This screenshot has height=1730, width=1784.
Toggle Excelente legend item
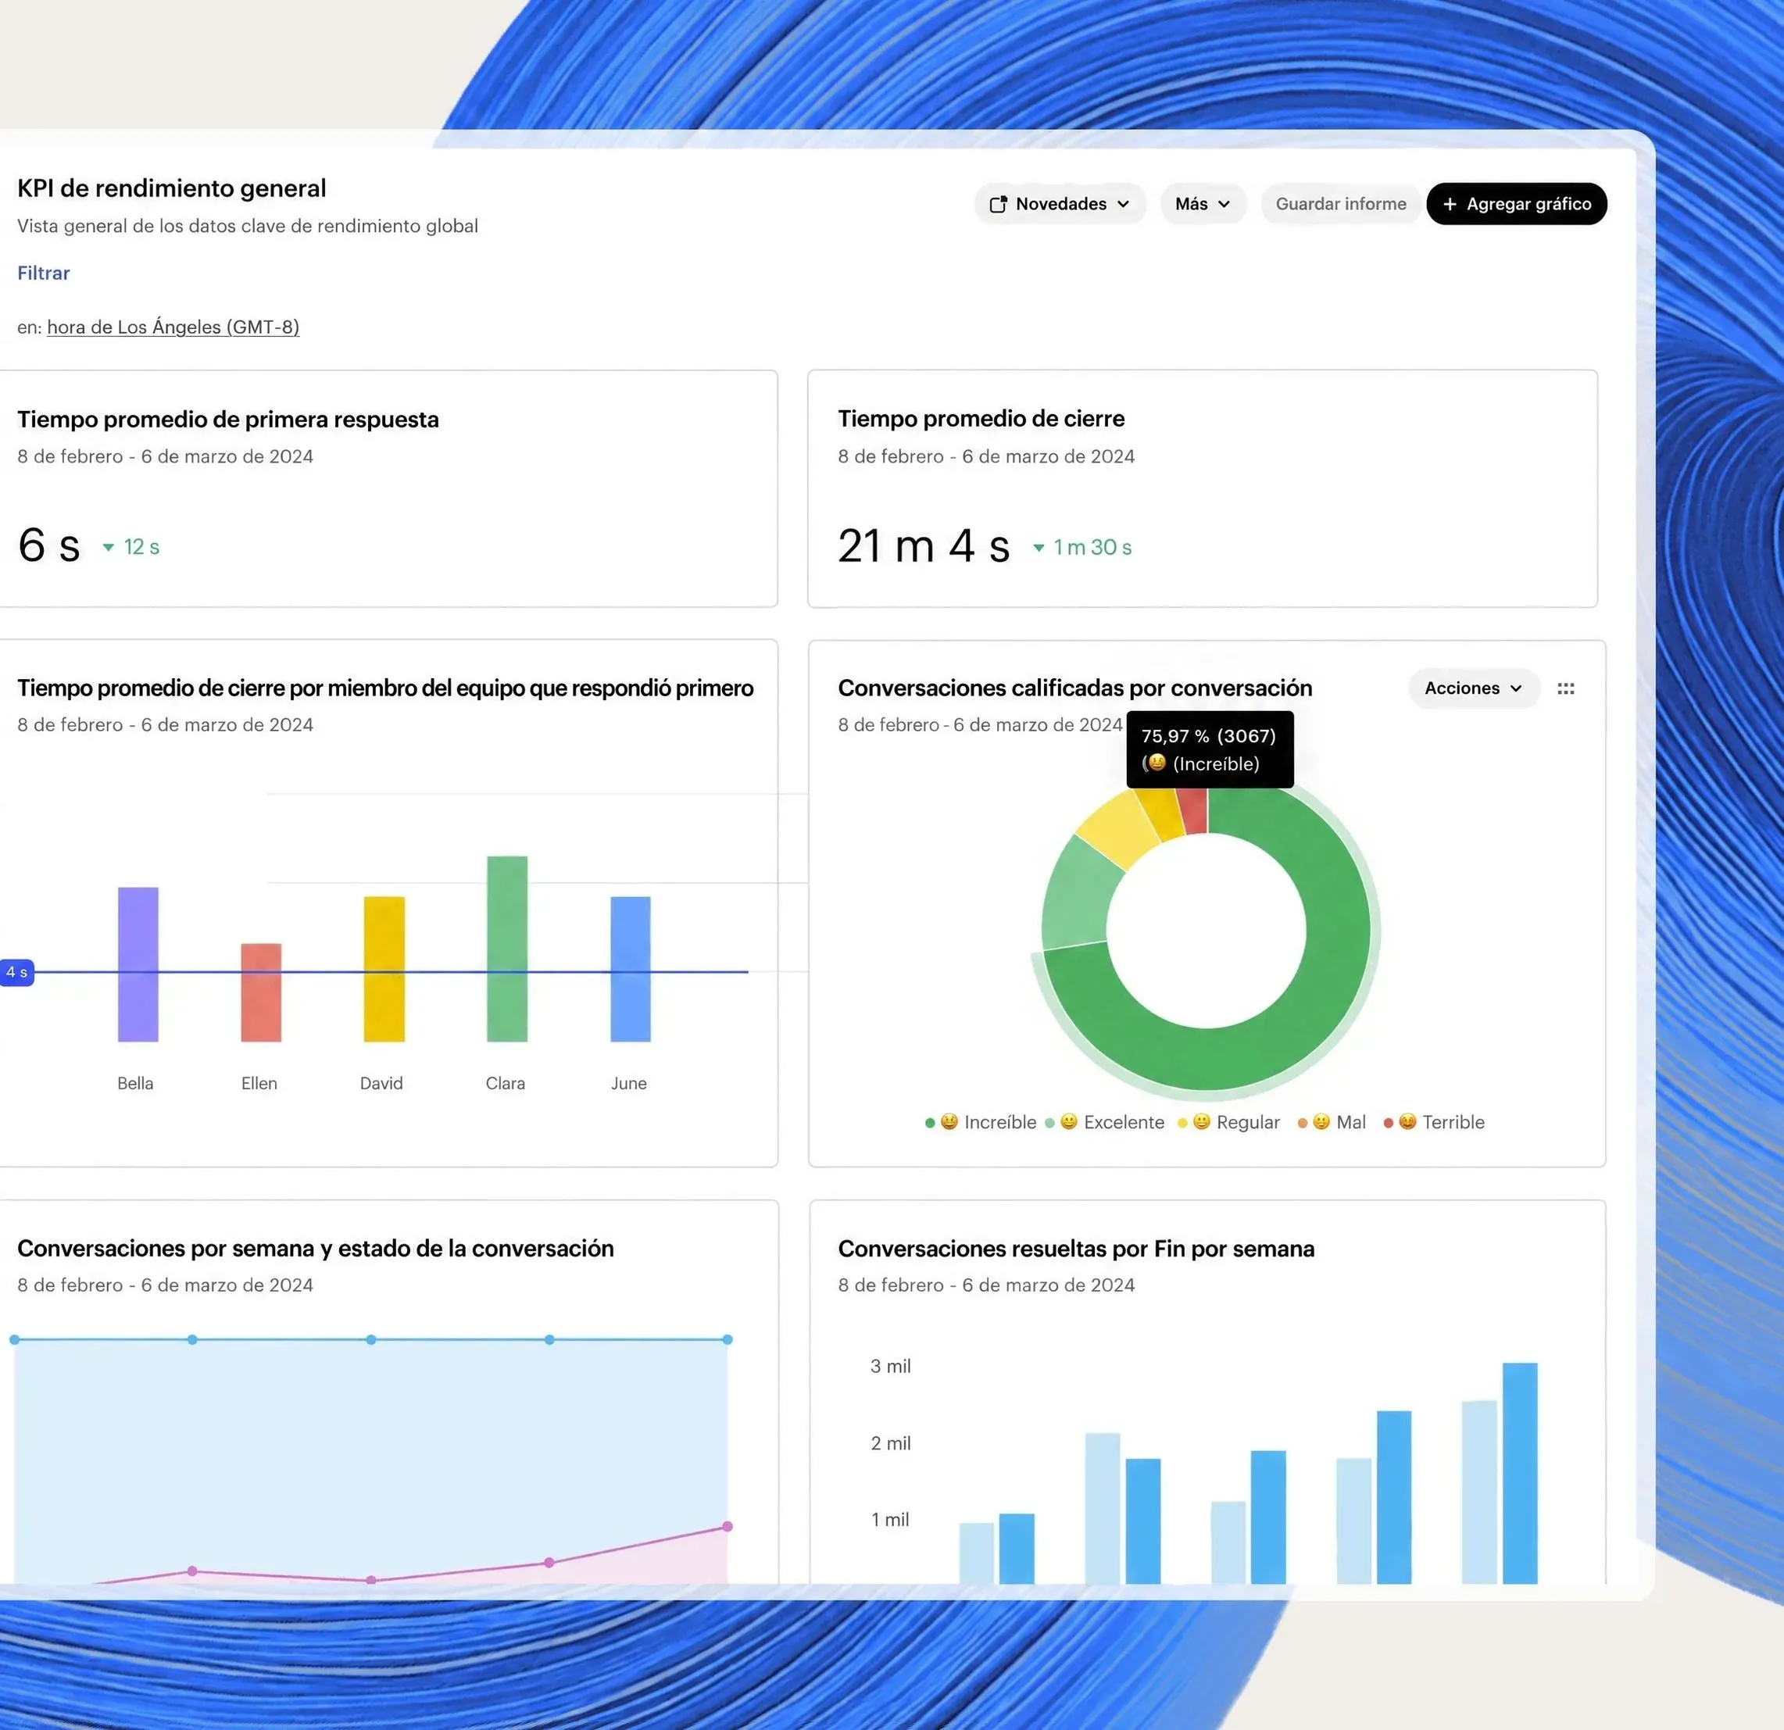(x=1104, y=1122)
